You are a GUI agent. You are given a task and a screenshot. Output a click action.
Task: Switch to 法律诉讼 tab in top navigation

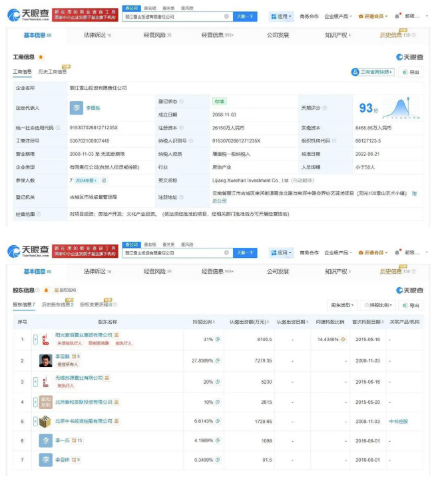(x=97, y=35)
